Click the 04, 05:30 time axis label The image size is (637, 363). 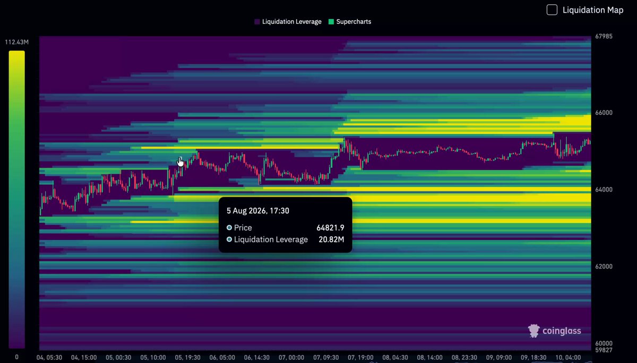coord(50,358)
